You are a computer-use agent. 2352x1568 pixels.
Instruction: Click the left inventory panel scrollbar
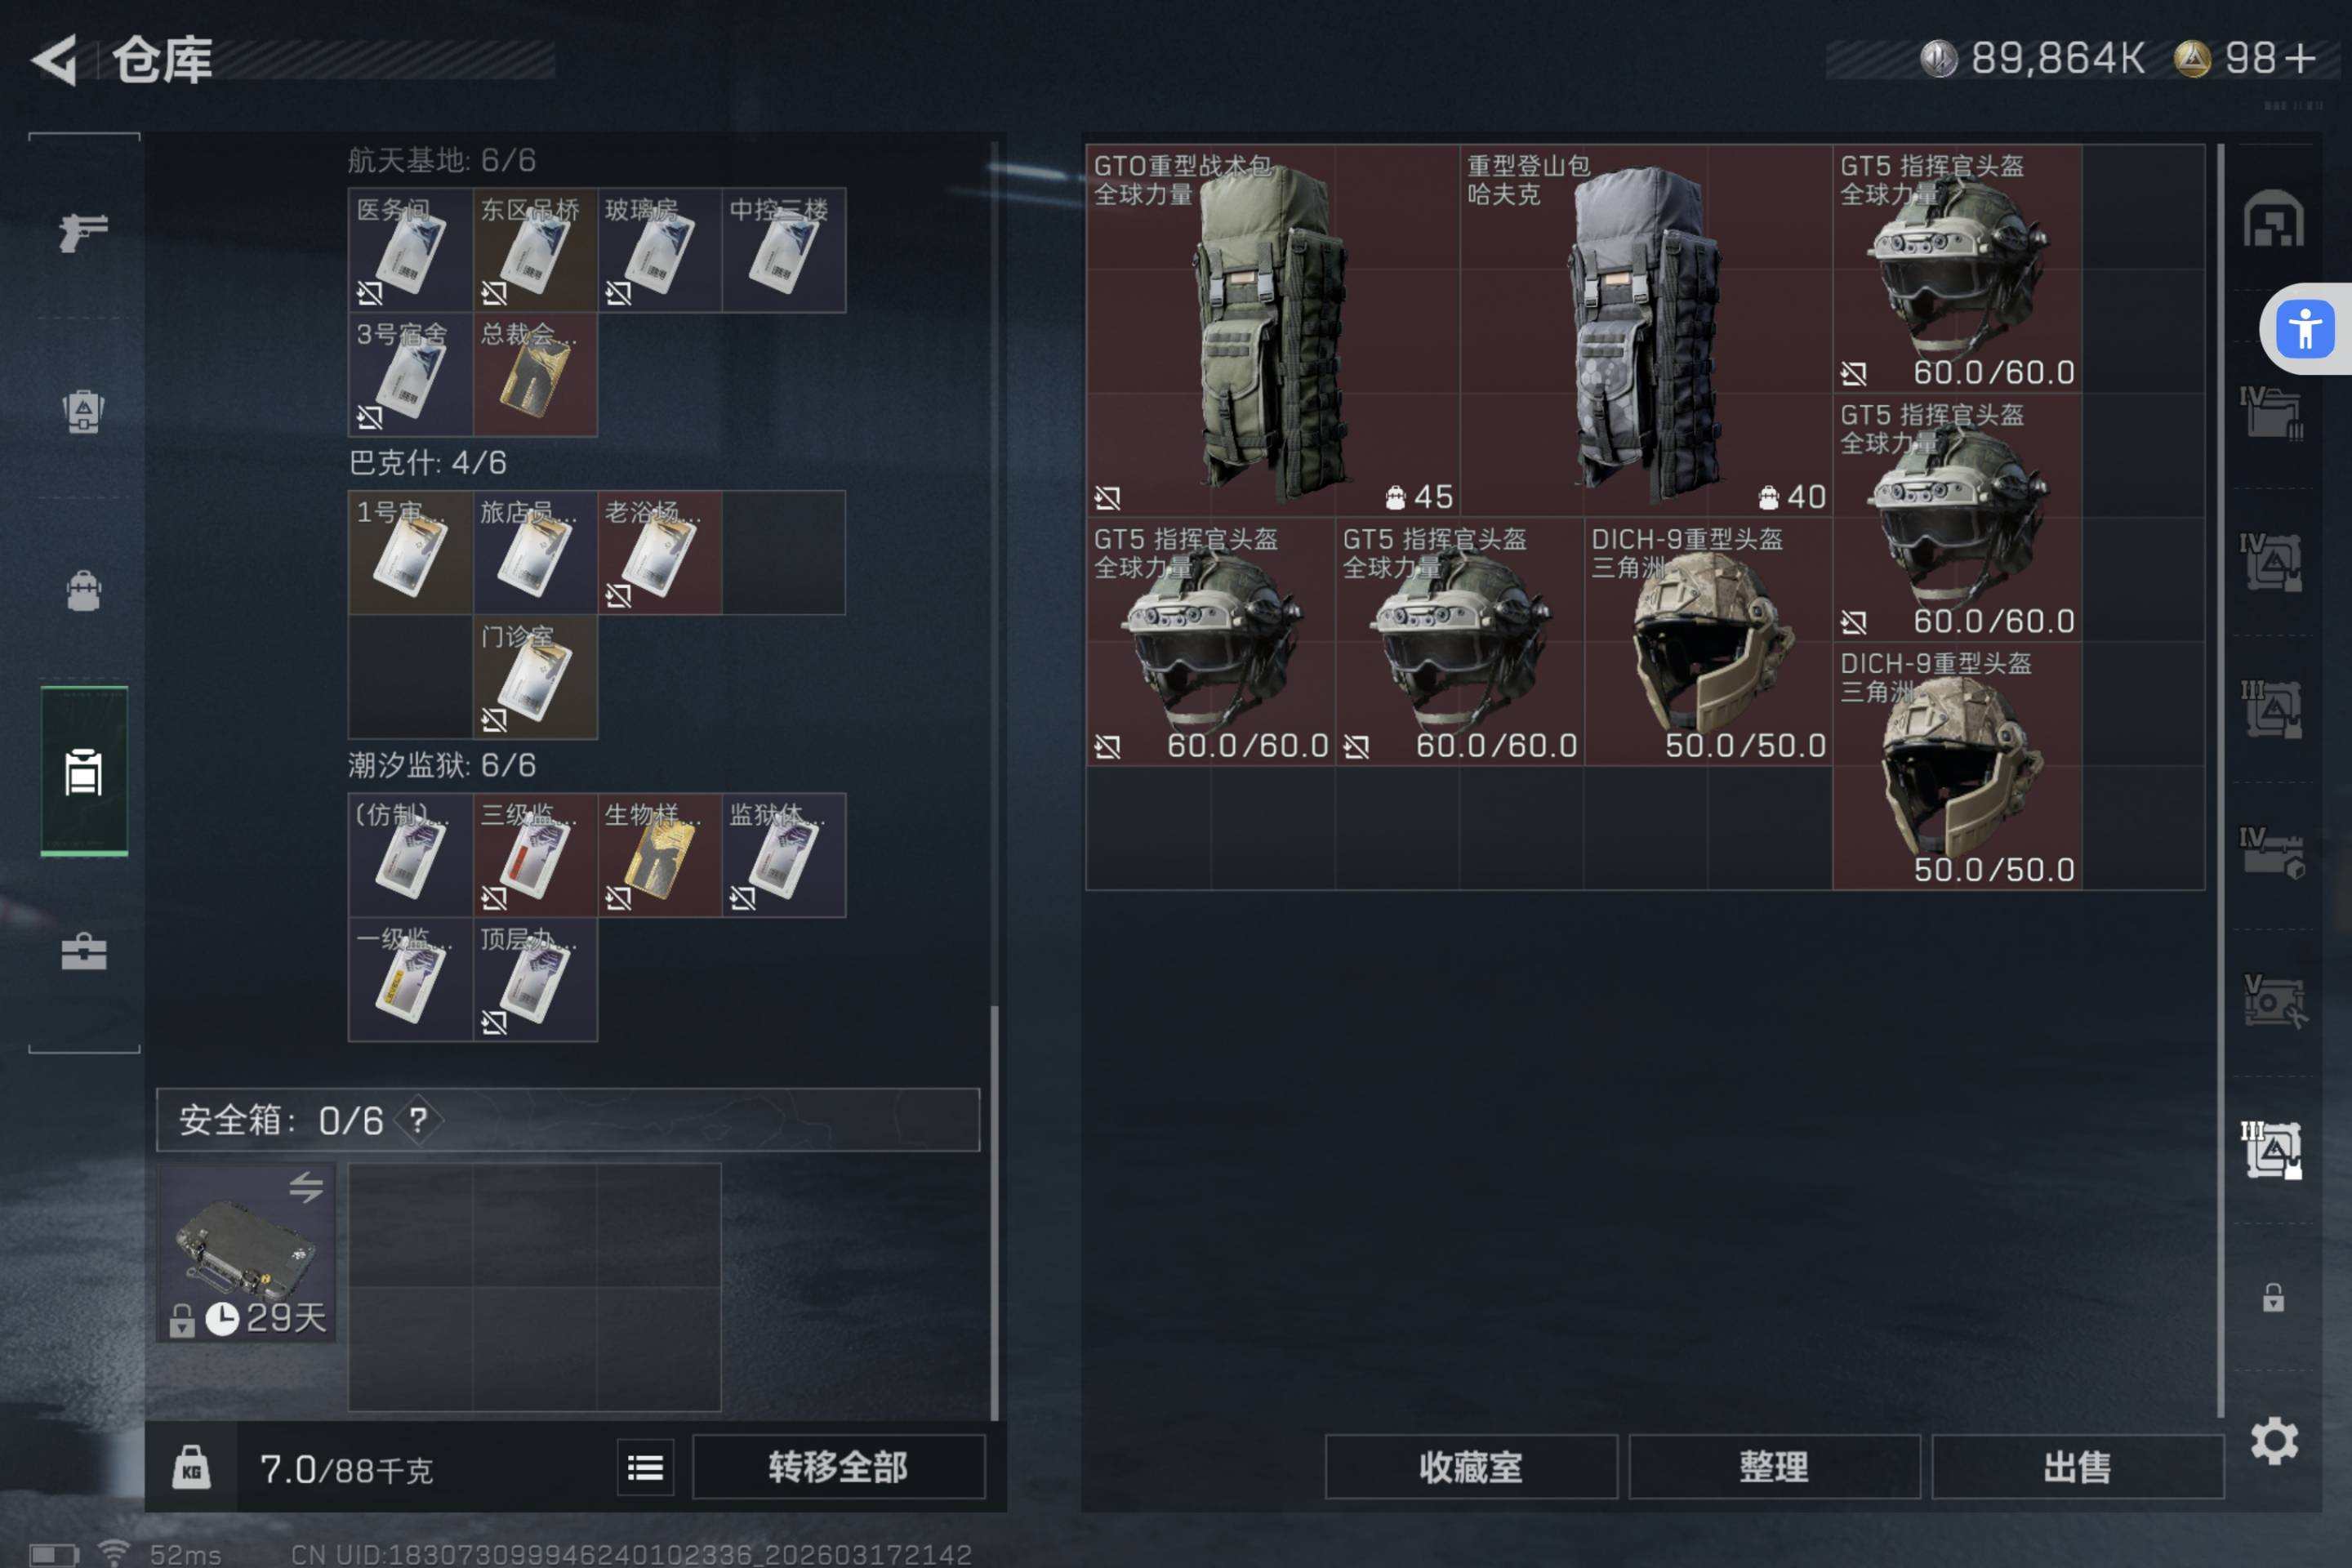[994, 780]
